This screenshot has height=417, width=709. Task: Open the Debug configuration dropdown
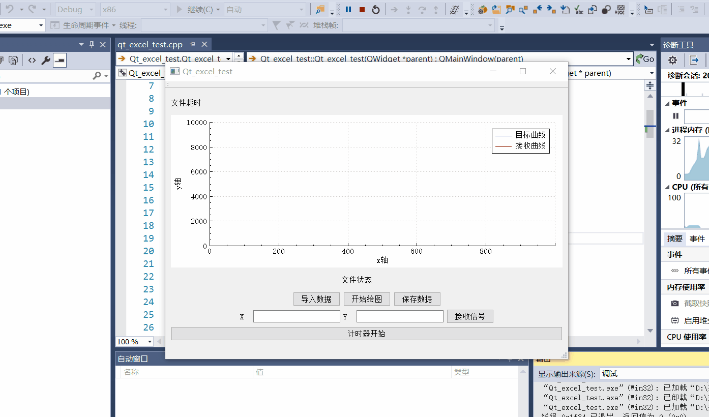pos(75,10)
